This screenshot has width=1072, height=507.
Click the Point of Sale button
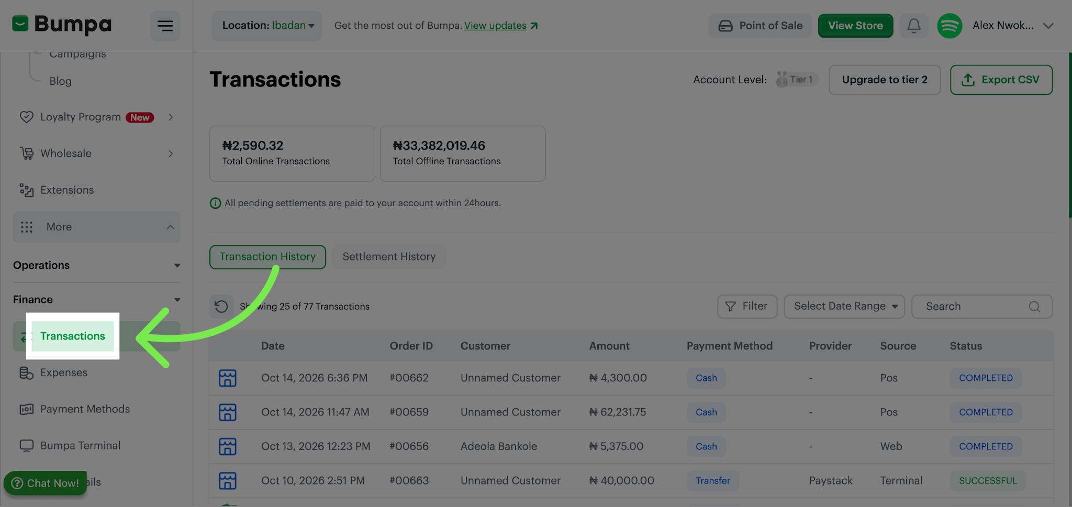click(x=760, y=26)
